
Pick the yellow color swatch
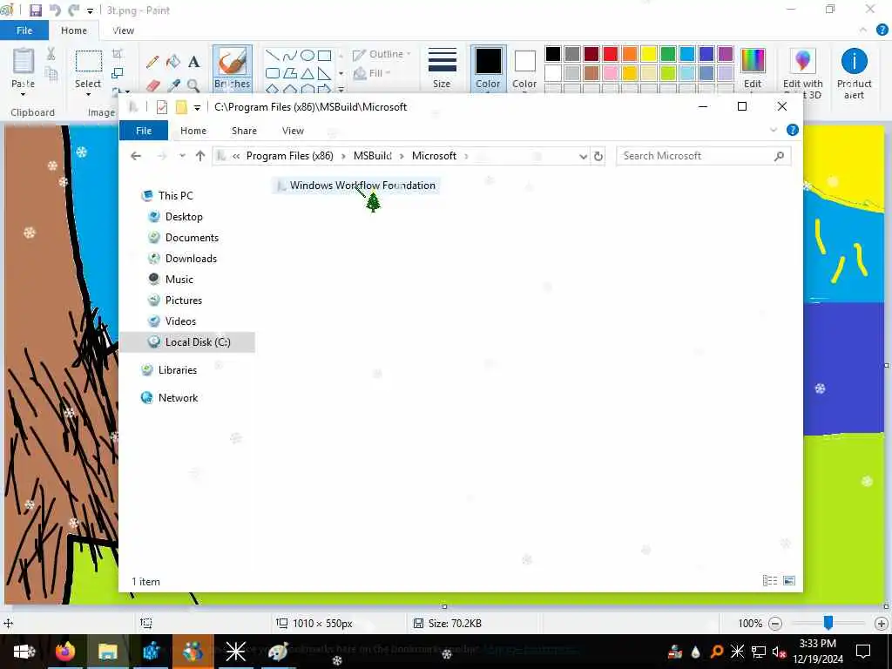click(649, 54)
